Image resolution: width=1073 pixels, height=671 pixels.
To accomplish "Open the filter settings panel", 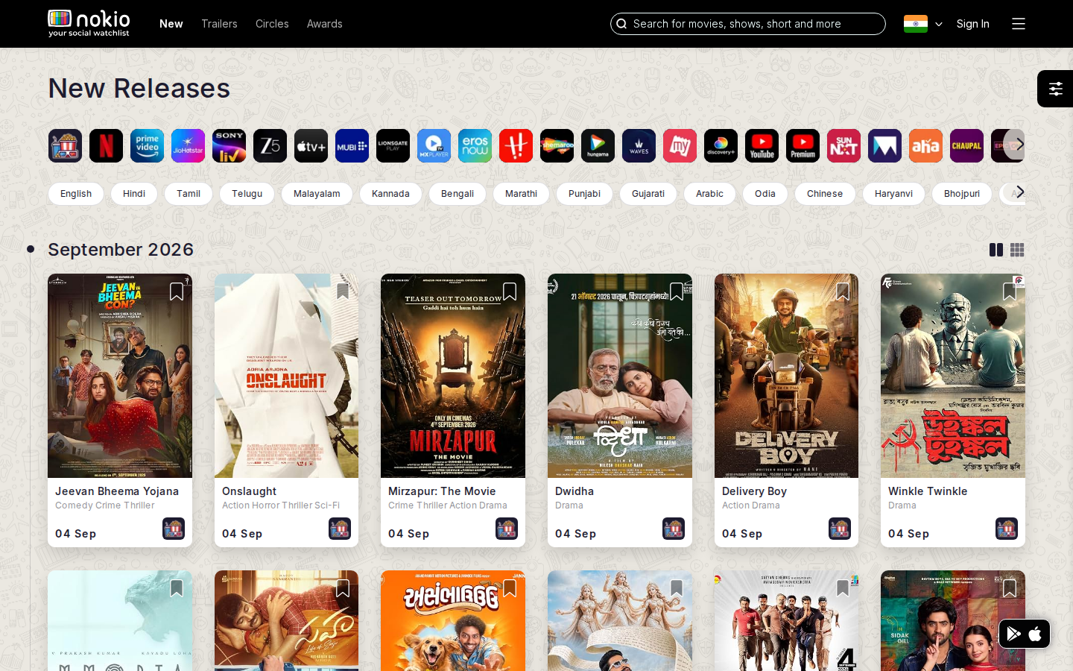I will (x=1055, y=89).
